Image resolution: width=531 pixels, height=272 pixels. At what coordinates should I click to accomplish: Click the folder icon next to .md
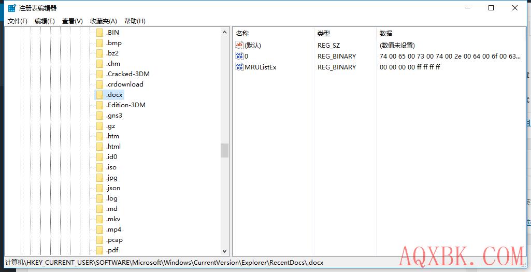pos(99,209)
